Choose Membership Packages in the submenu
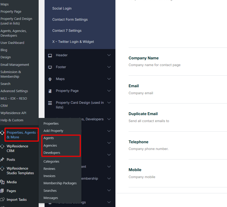The image size is (227, 207). pos(60,183)
